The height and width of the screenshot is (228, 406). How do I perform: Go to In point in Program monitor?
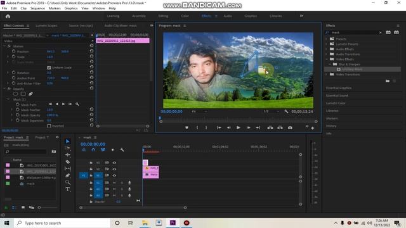(219, 127)
